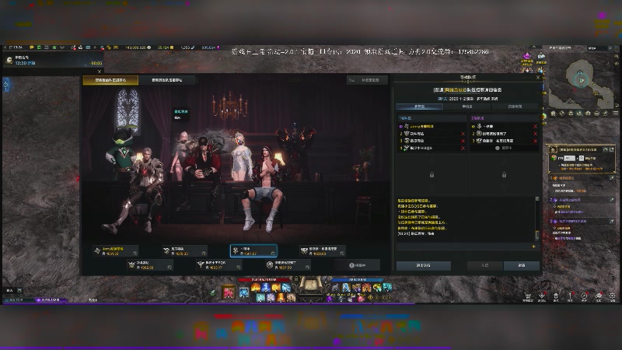
Task: Zoom in the minimap with magnifier icon
Action: (x=617, y=56)
